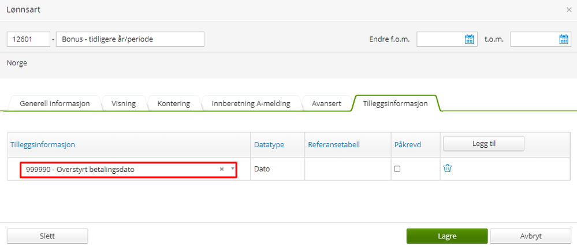The width and height of the screenshot is (577, 247).
Task: Open the Avansert tab
Action: tap(326, 104)
